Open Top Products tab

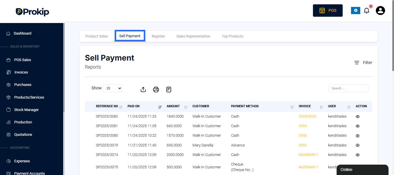(x=232, y=36)
